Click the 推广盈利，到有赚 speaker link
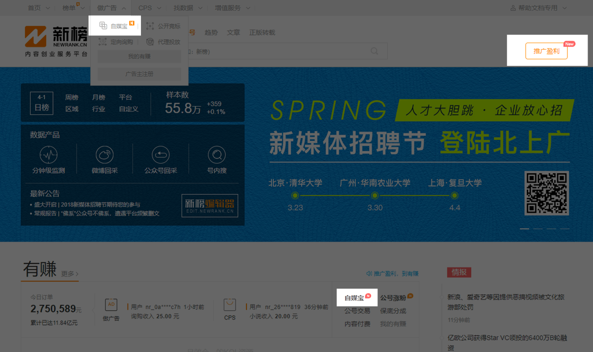The width and height of the screenshot is (593, 352). (392, 273)
